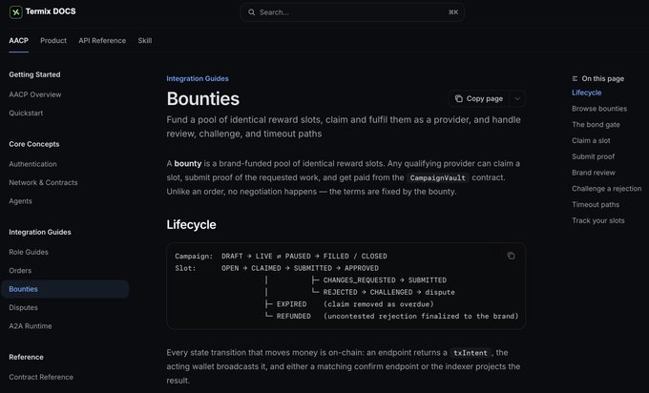Open the API Reference tab
The height and width of the screenshot is (393, 649).
pos(102,41)
